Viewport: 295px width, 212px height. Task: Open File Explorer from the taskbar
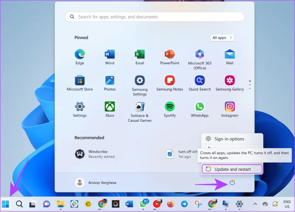pos(60,204)
